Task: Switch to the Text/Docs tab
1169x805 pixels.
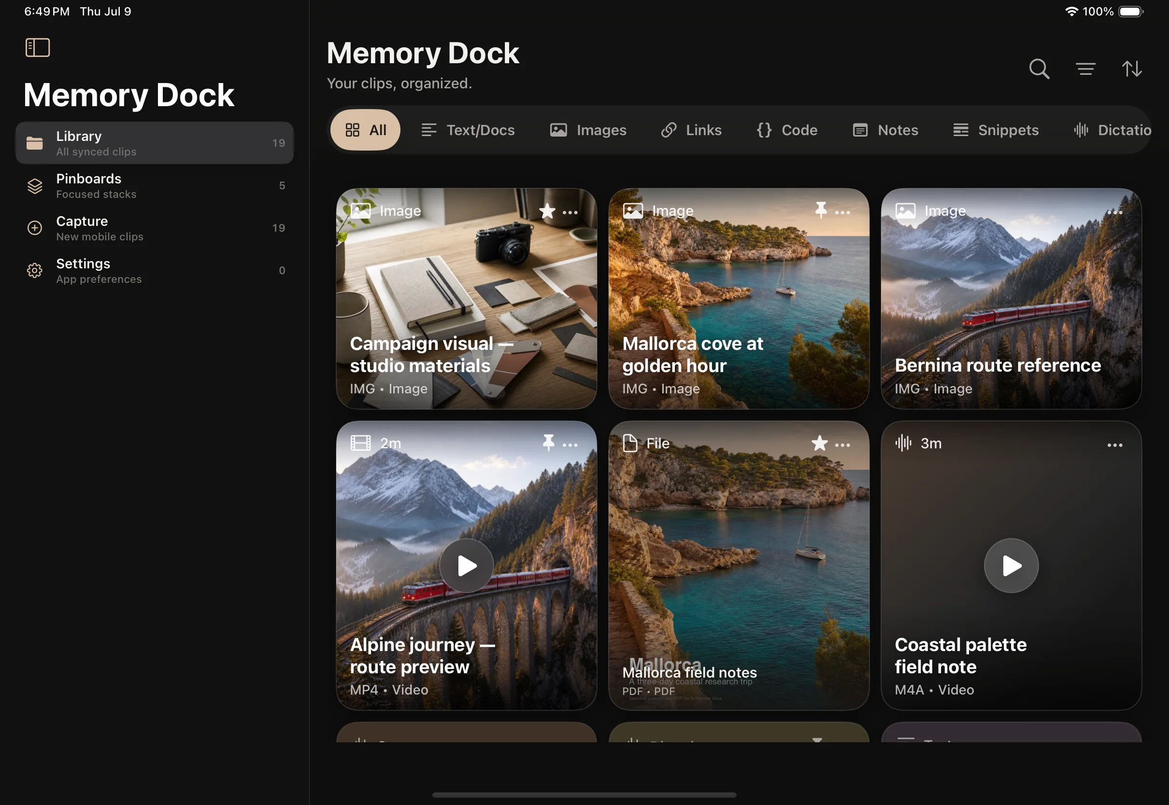Action: coord(468,130)
